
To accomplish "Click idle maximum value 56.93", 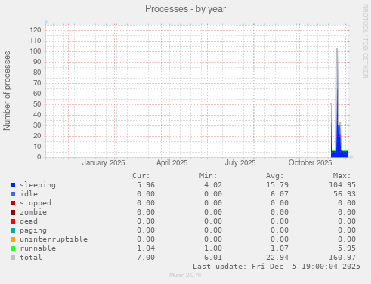I will (345, 194).
